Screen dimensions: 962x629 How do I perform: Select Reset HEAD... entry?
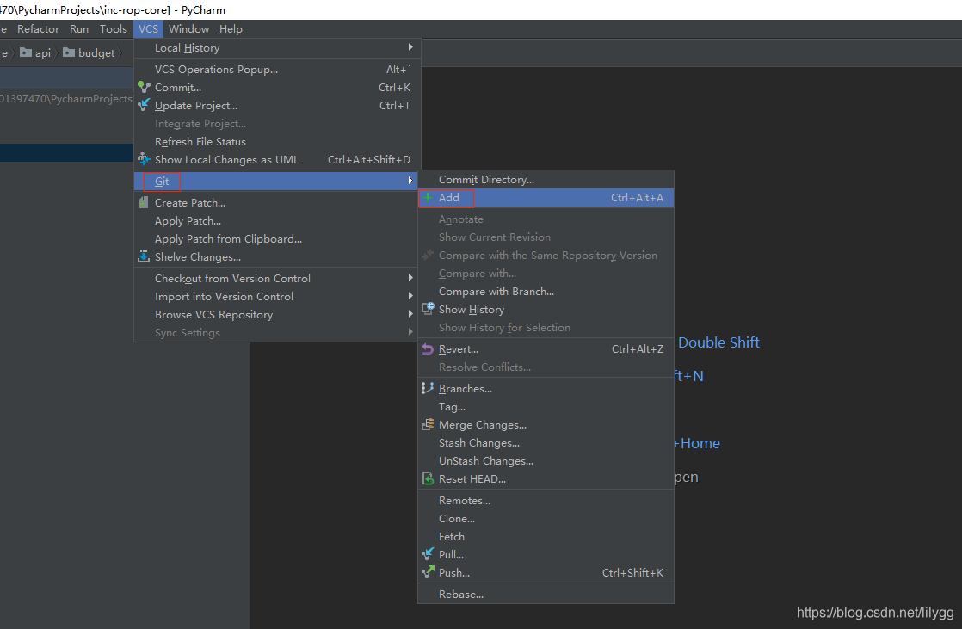click(546, 479)
